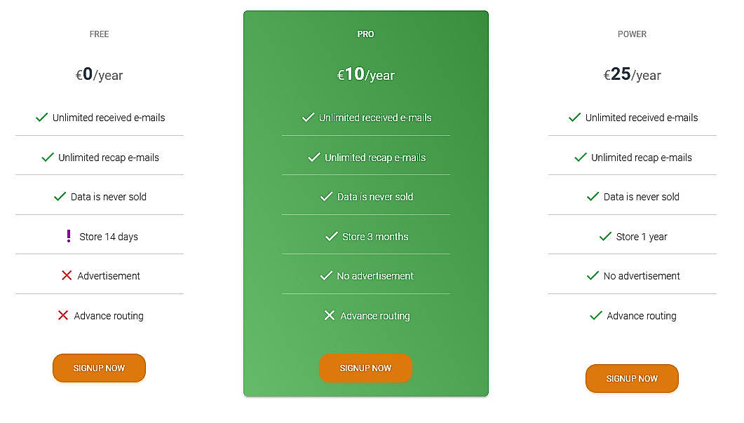The width and height of the screenshot is (744, 423).
Task: Select the Unlimited recap e-mails row in FREE plan
Action: point(99,157)
